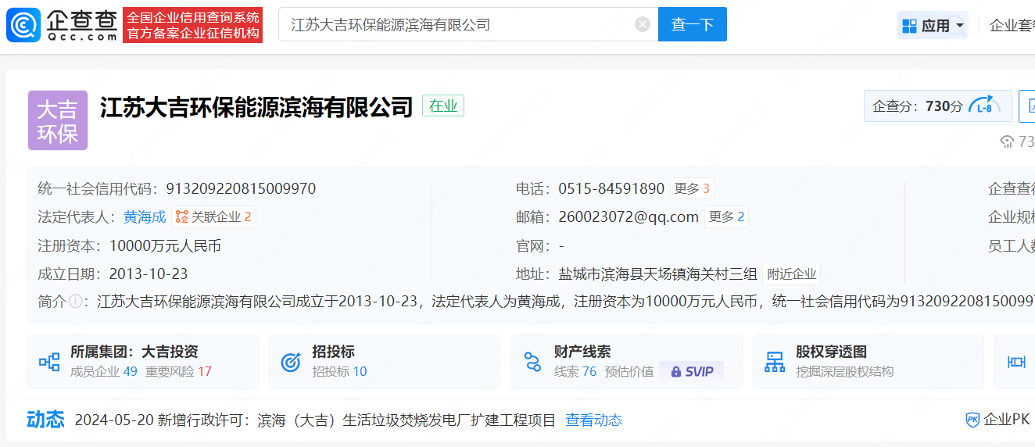Image resolution: width=1035 pixels, height=447 pixels.
Task: Clear the search box with X icon
Action: tap(643, 24)
